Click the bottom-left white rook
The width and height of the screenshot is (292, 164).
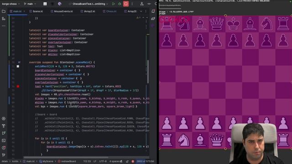(x=167, y=140)
